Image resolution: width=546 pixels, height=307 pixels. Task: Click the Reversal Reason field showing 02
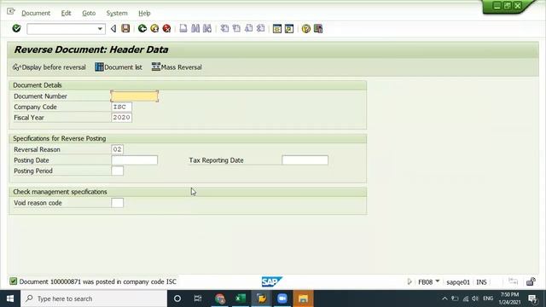coord(118,149)
